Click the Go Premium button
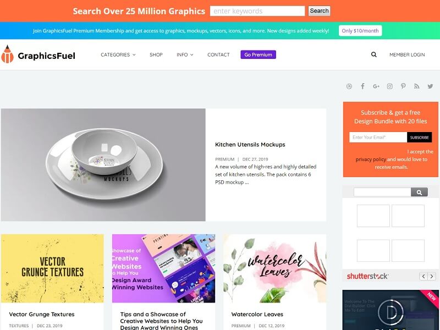440x330 pixels. 258,54
